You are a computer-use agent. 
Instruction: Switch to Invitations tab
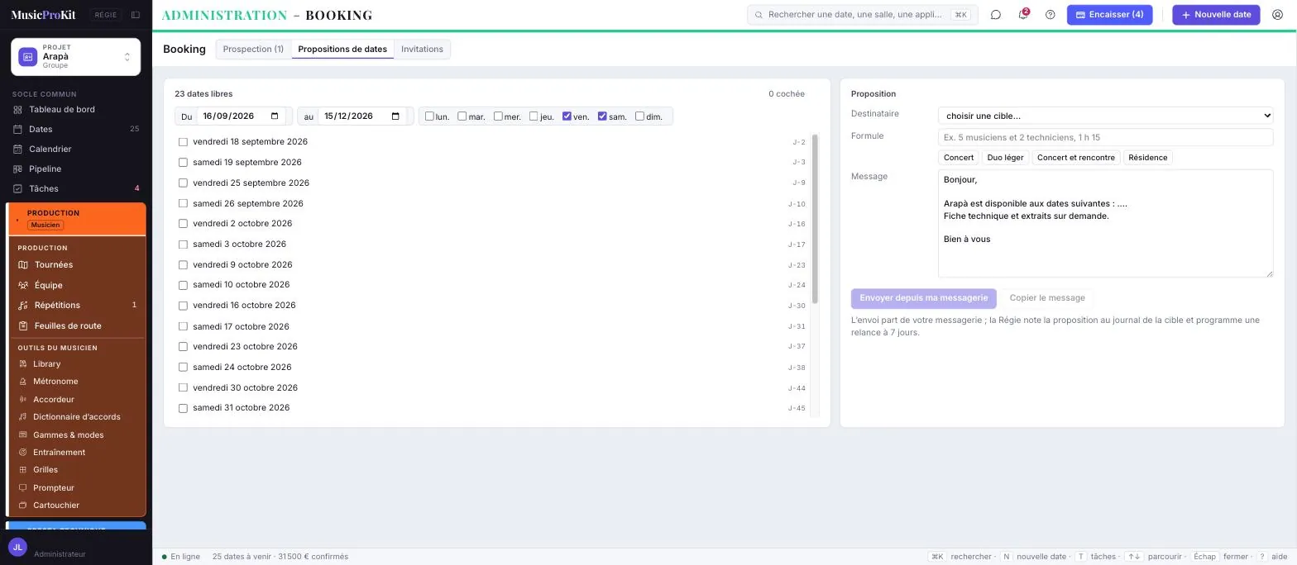(422, 50)
